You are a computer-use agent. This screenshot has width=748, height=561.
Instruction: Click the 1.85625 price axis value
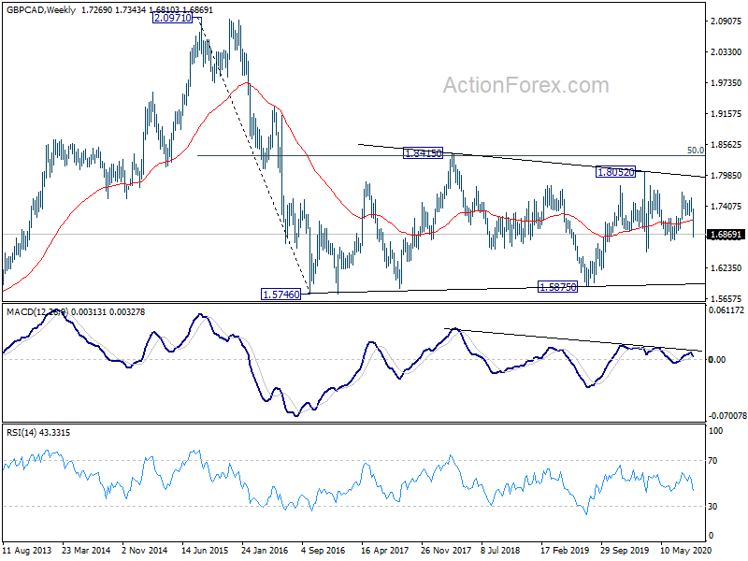coord(726,145)
